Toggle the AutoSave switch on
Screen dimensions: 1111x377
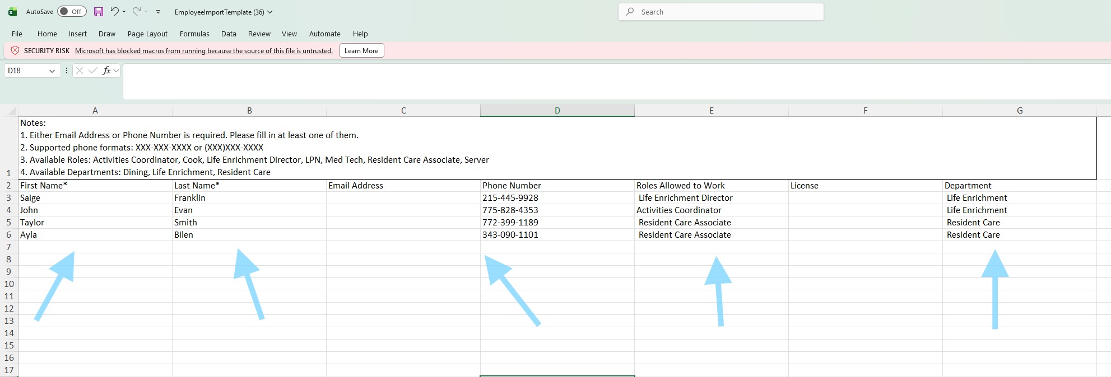72,12
